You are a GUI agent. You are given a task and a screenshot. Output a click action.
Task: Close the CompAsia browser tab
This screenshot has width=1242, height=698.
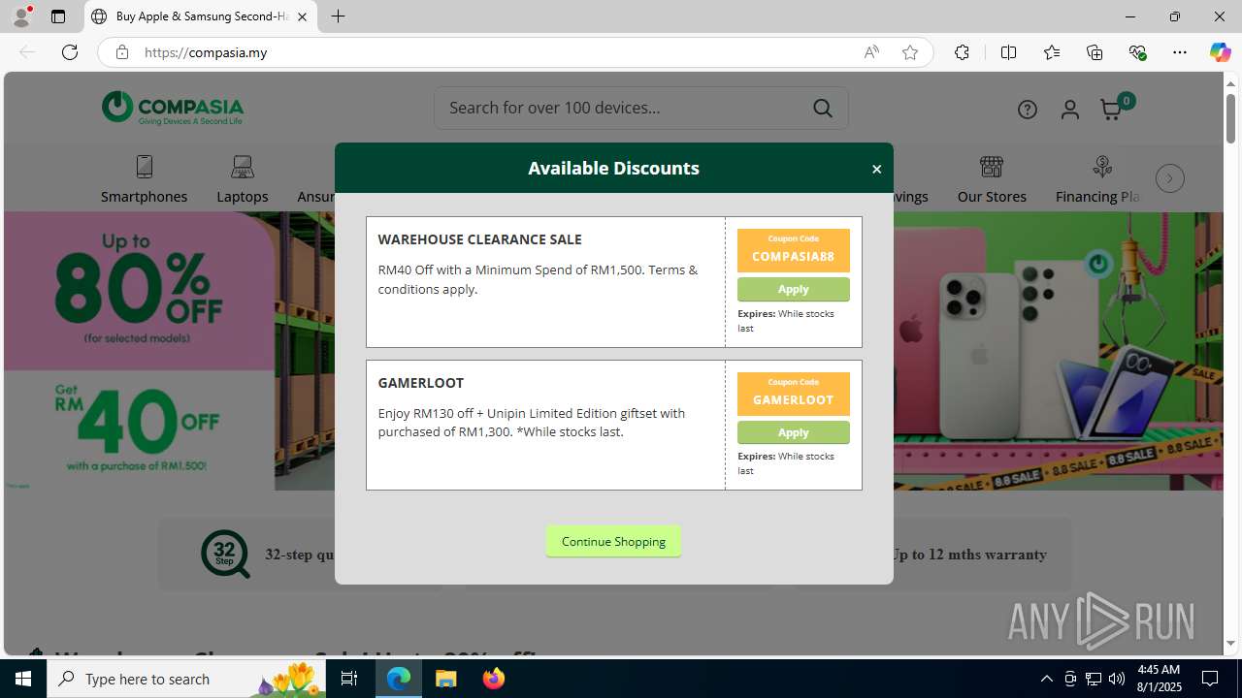tap(302, 16)
